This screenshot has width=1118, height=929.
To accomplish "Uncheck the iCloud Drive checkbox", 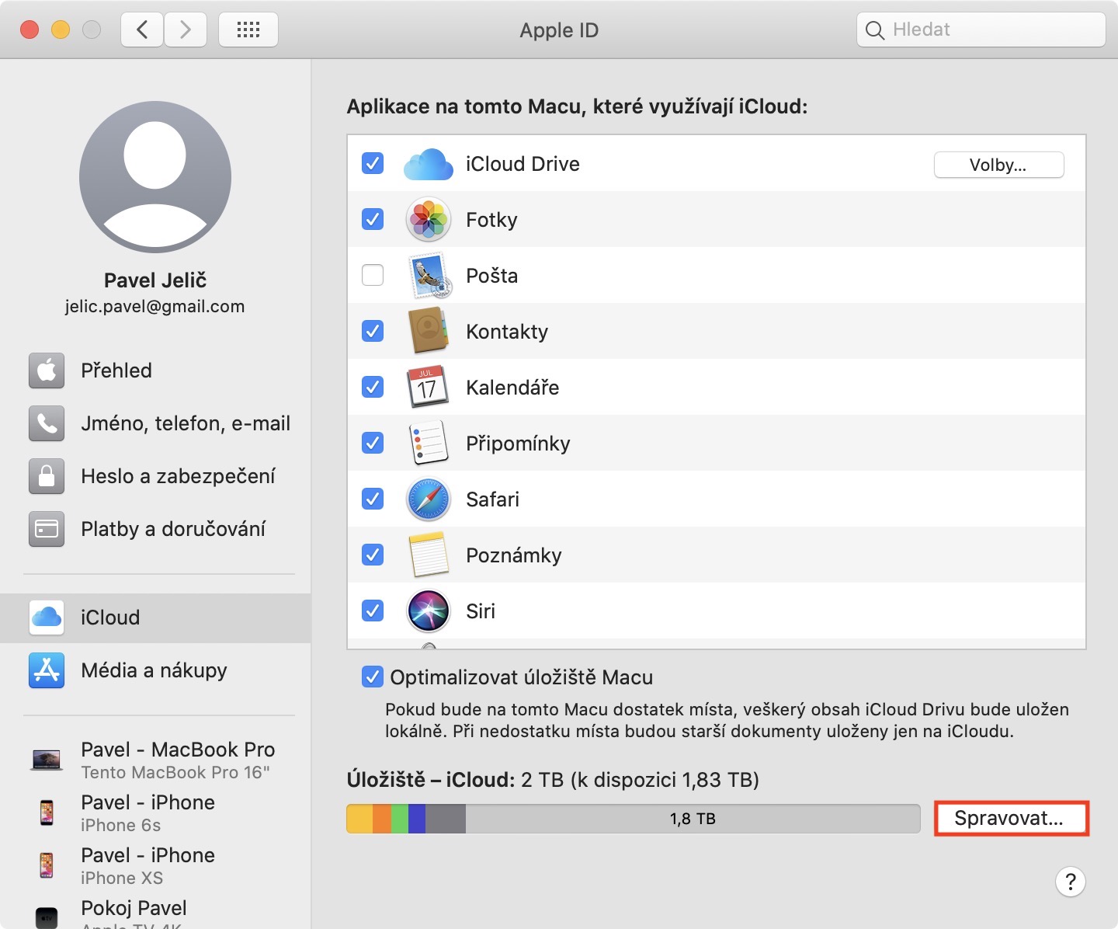I will point(373,164).
